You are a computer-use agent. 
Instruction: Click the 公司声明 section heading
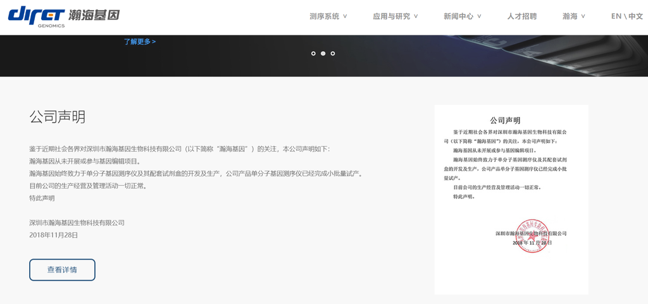point(58,117)
